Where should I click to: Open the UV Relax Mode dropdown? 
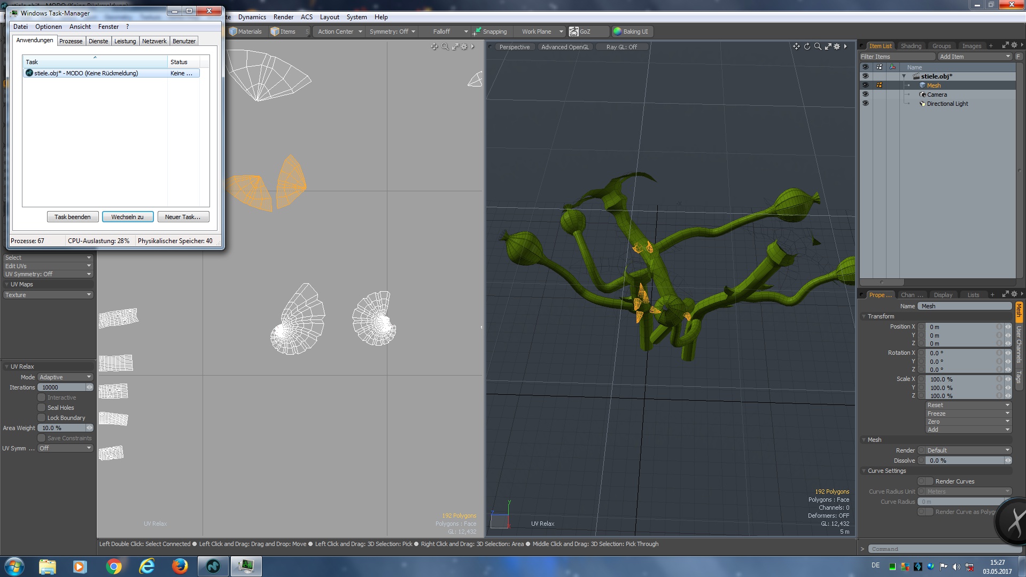coord(65,377)
